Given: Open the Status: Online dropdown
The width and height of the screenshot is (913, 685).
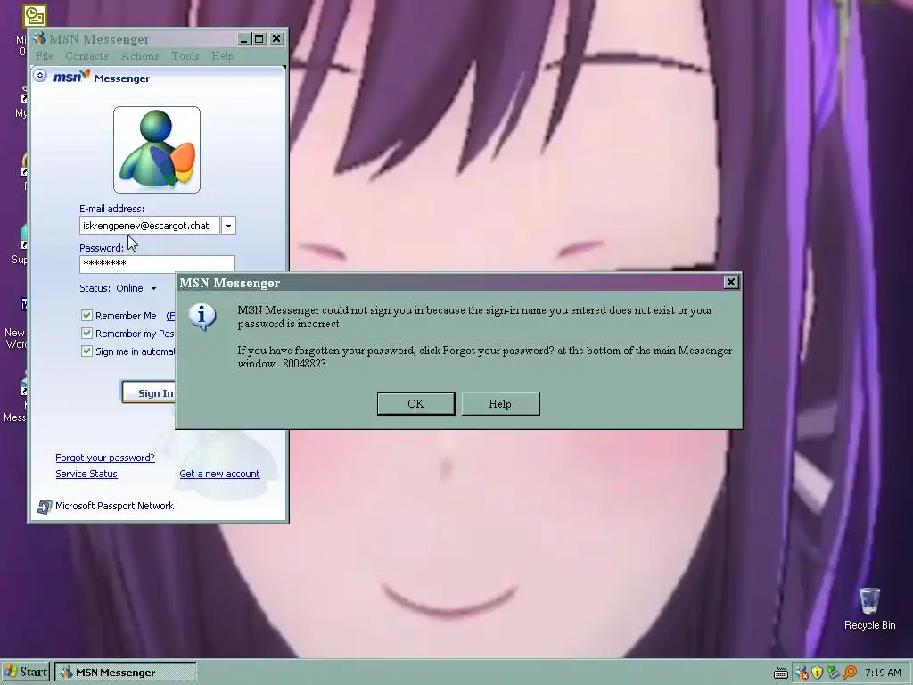Looking at the screenshot, I should (136, 288).
